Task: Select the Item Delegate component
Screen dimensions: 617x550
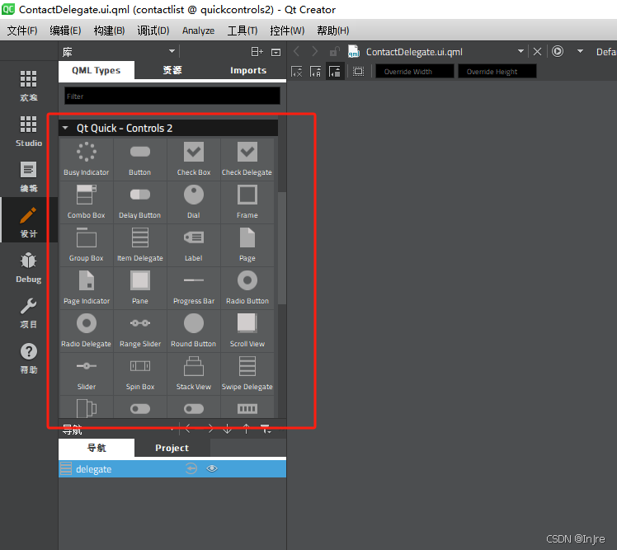Action: click(x=140, y=245)
